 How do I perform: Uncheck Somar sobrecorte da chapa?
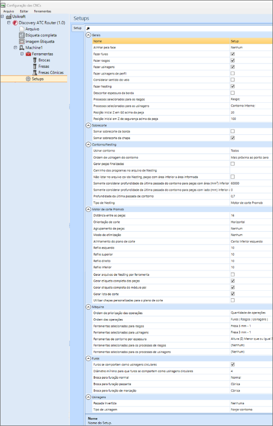(x=232, y=138)
